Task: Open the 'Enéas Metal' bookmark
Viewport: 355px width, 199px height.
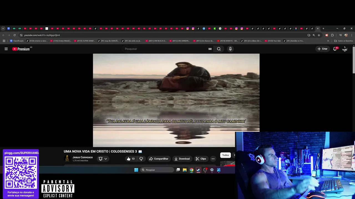Action: 60,41
